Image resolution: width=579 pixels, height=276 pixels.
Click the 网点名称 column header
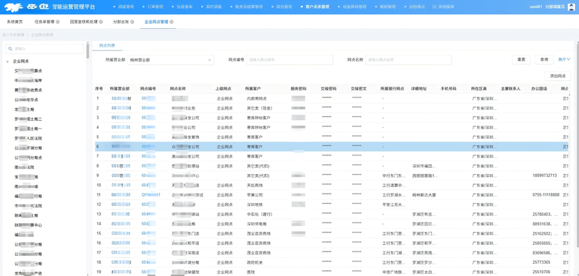[x=177, y=89]
